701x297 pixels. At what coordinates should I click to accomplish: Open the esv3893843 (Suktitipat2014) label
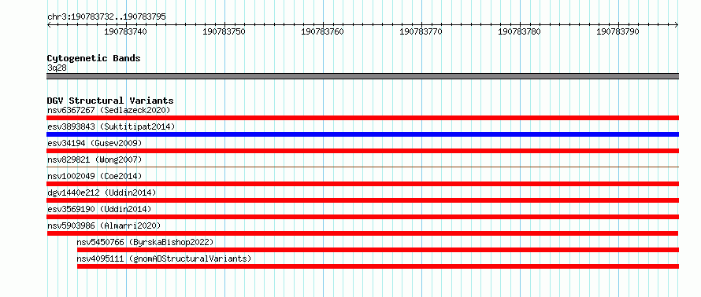click(x=111, y=126)
